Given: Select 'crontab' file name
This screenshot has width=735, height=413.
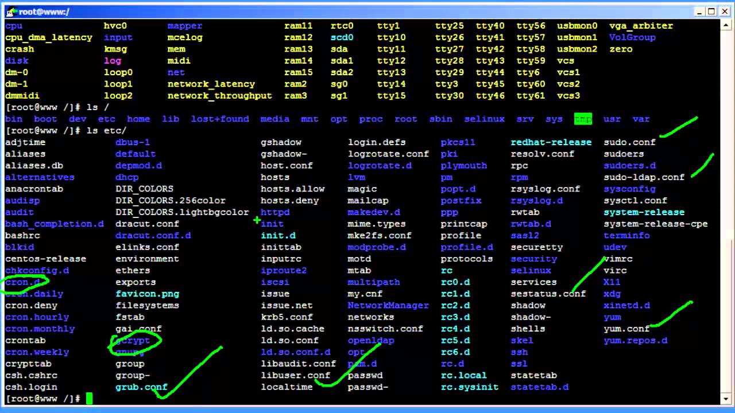Looking at the screenshot, I should tap(25, 340).
